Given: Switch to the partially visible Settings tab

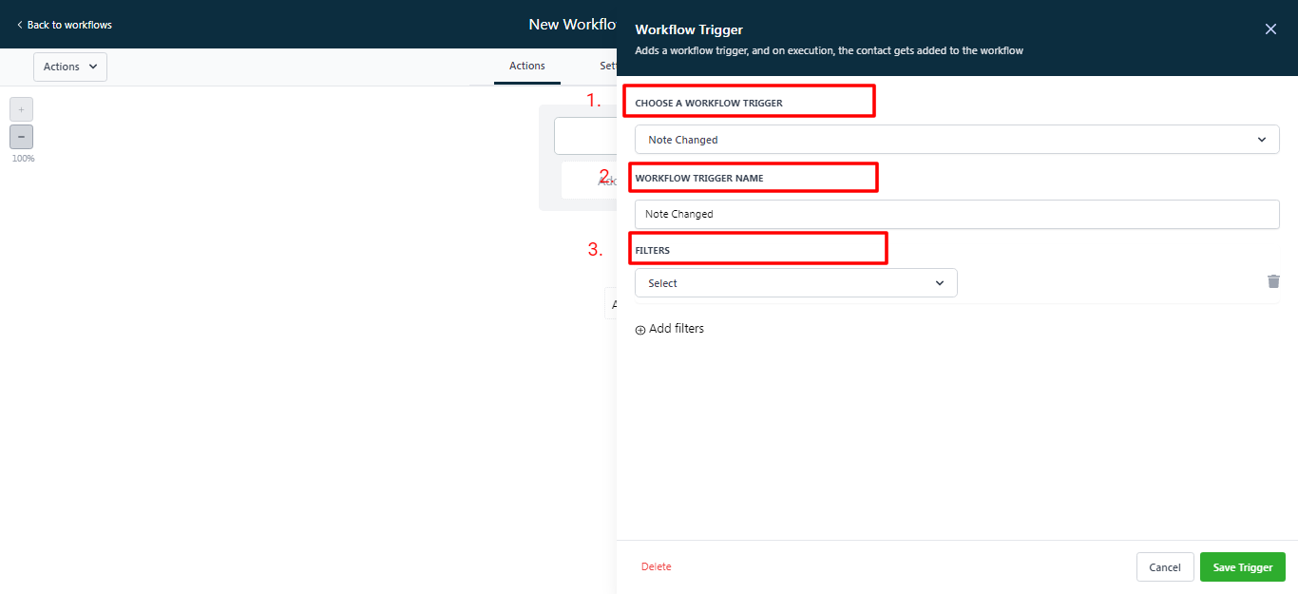Looking at the screenshot, I should [x=608, y=67].
